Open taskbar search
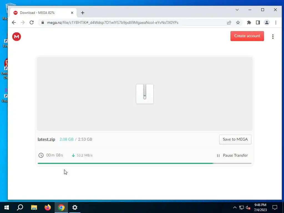The image size is (284, 213). (x=20, y=207)
